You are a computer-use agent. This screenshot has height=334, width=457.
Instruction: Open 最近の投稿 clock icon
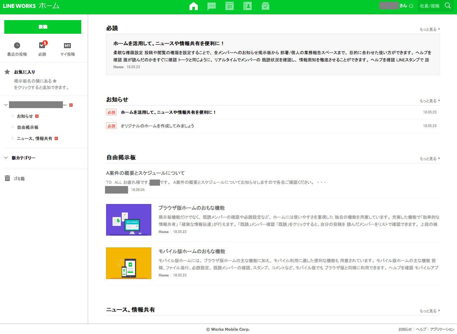click(x=17, y=46)
